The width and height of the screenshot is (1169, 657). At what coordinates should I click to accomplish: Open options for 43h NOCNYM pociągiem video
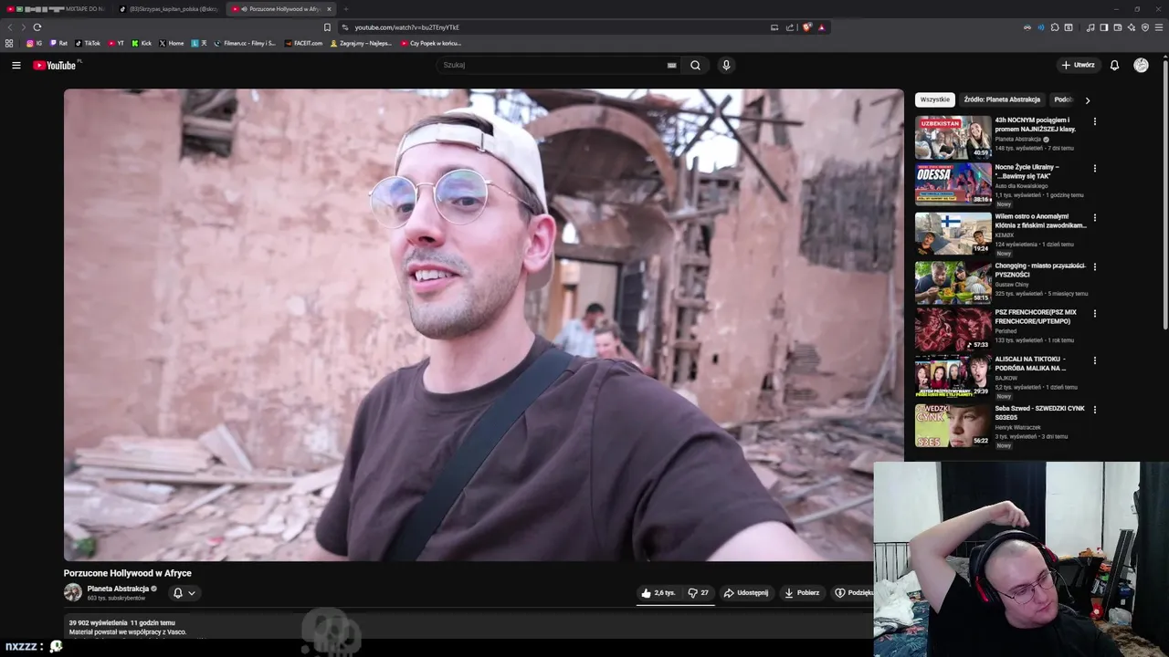(x=1094, y=121)
